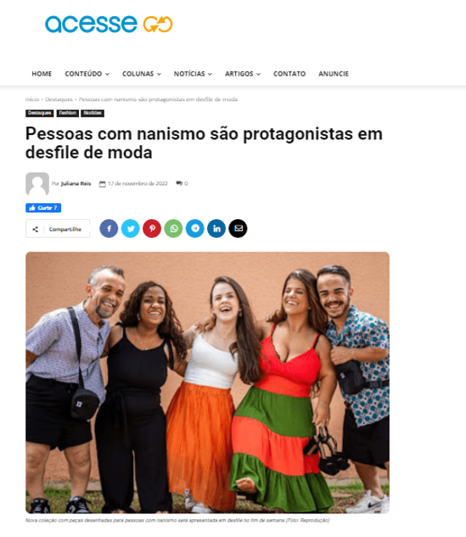Go to Home menu item
466x537 pixels.
pyautogui.click(x=42, y=74)
